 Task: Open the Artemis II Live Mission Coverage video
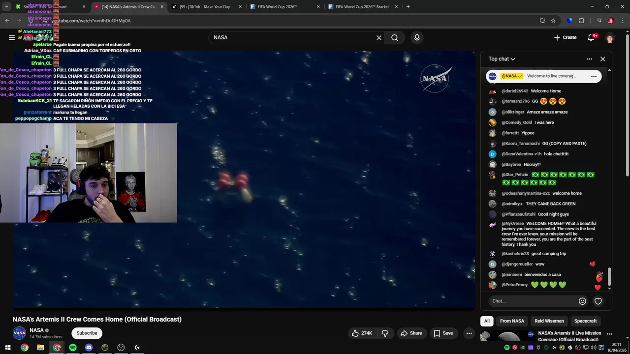point(569,336)
